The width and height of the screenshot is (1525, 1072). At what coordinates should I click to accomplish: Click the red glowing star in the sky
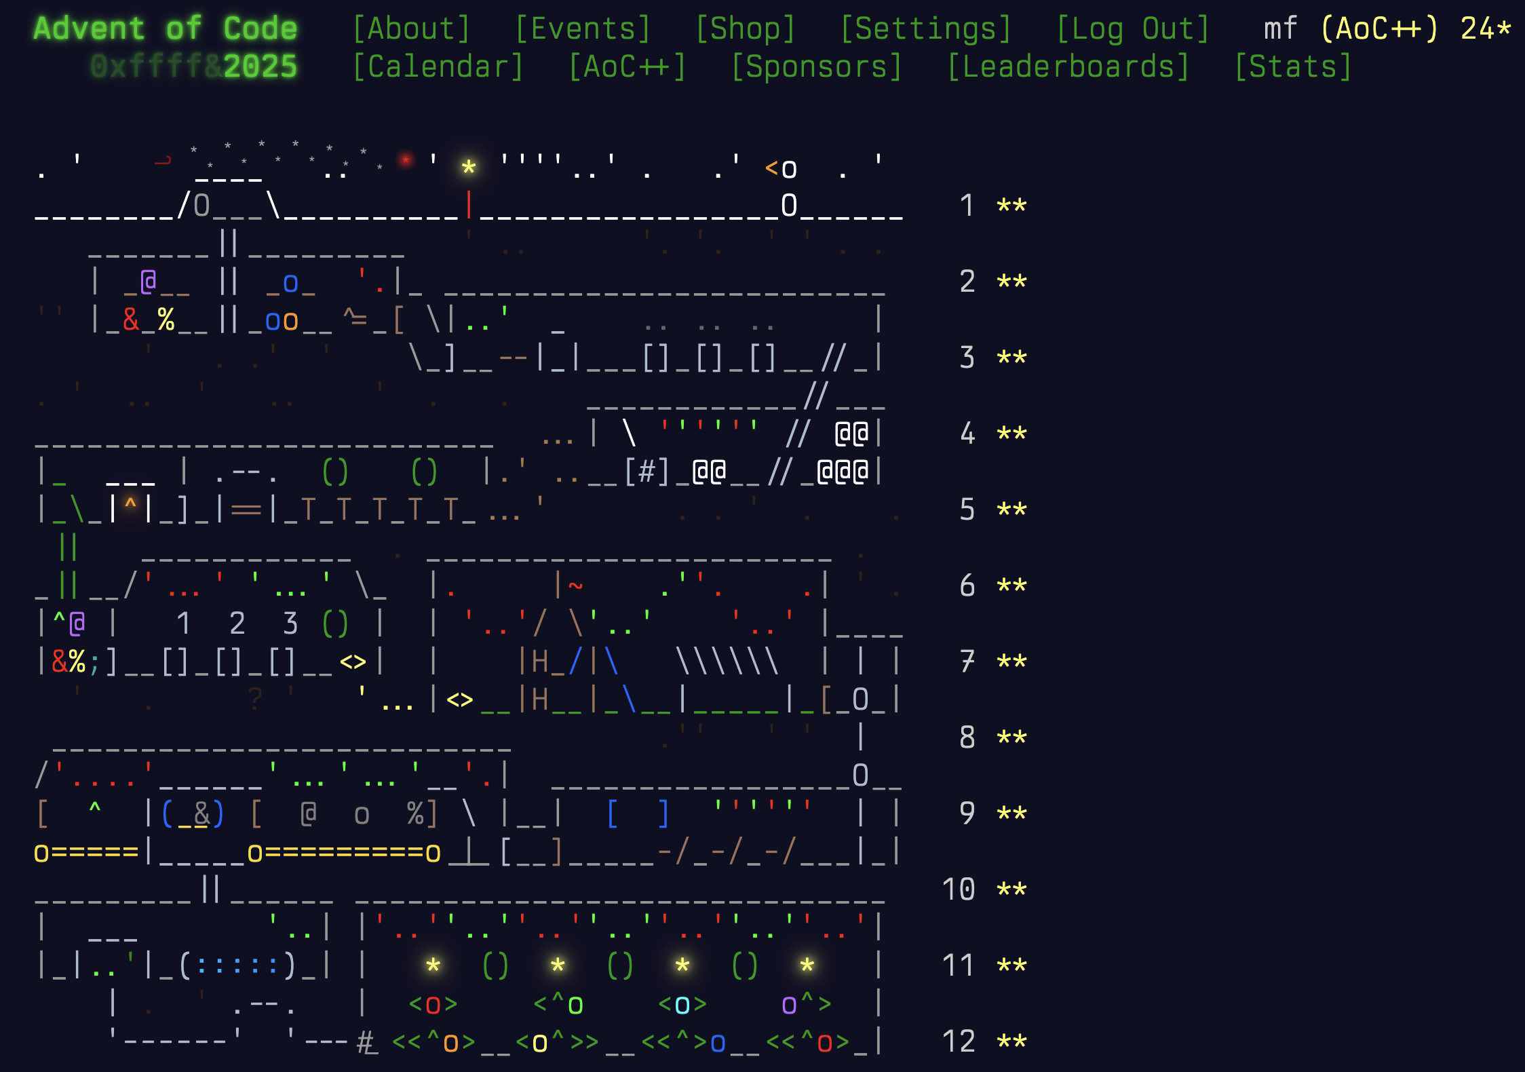[406, 160]
